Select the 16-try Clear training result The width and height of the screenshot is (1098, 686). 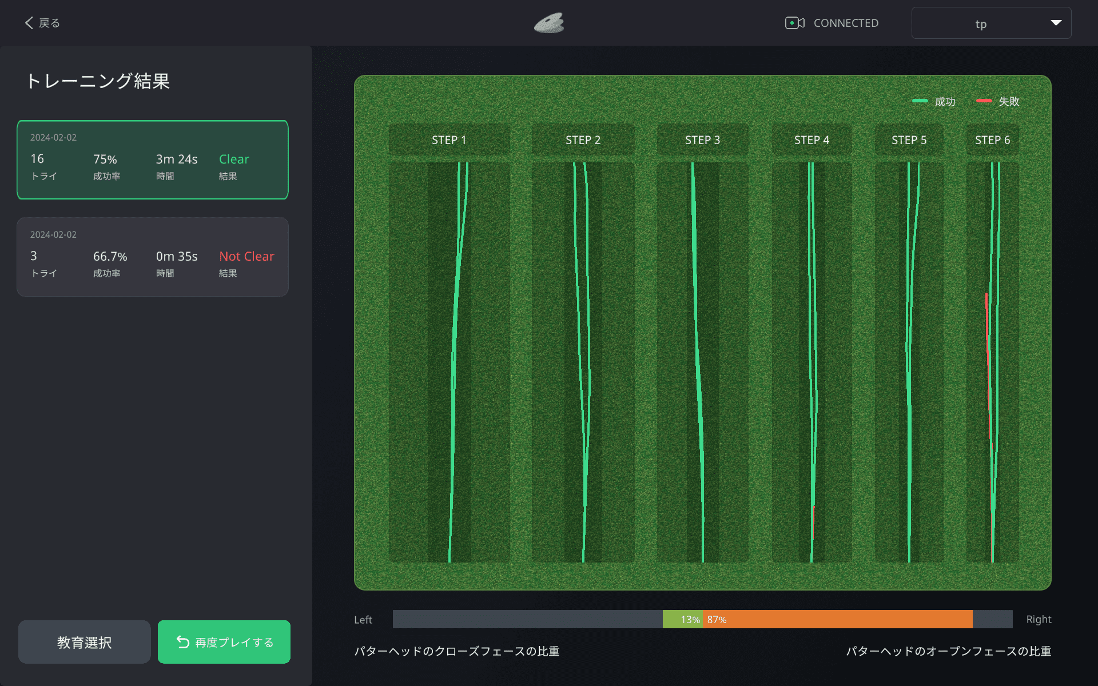(x=153, y=159)
